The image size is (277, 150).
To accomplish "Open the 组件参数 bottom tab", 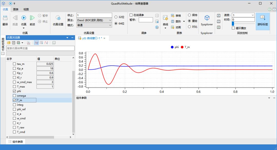I will pos(16,142).
